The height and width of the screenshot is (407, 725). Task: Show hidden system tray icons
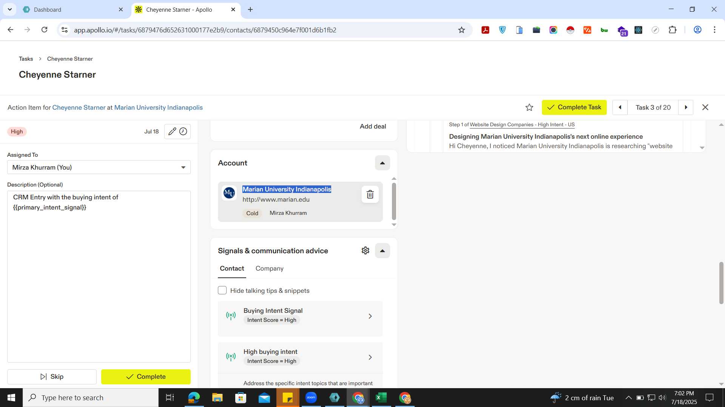628,398
